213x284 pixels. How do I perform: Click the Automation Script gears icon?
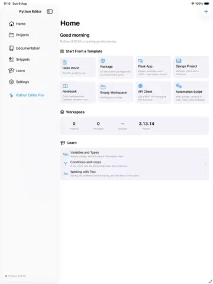click(179, 86)
